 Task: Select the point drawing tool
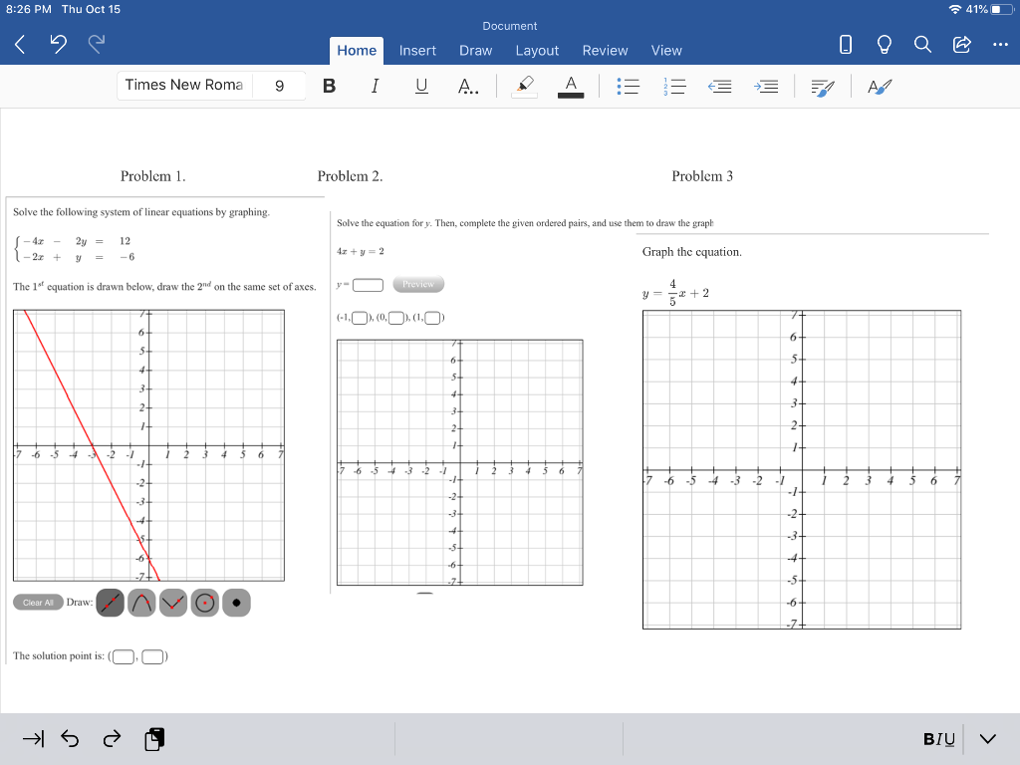(236, 603)
